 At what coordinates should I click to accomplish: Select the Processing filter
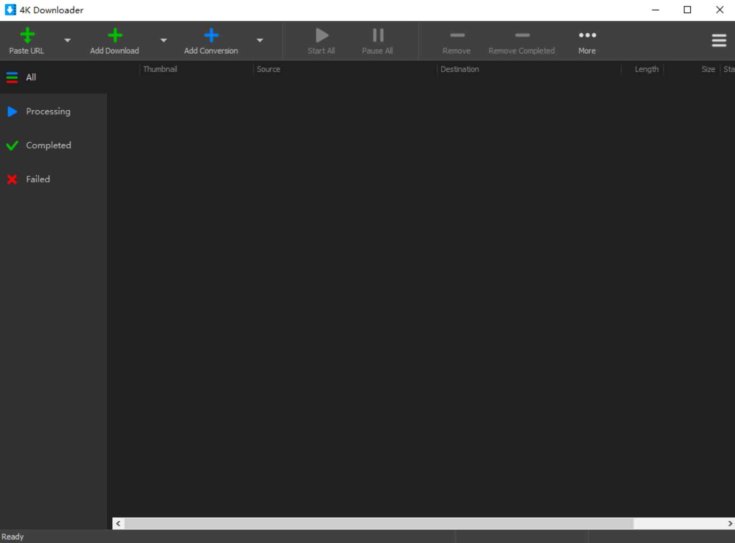tap(48, 111)
